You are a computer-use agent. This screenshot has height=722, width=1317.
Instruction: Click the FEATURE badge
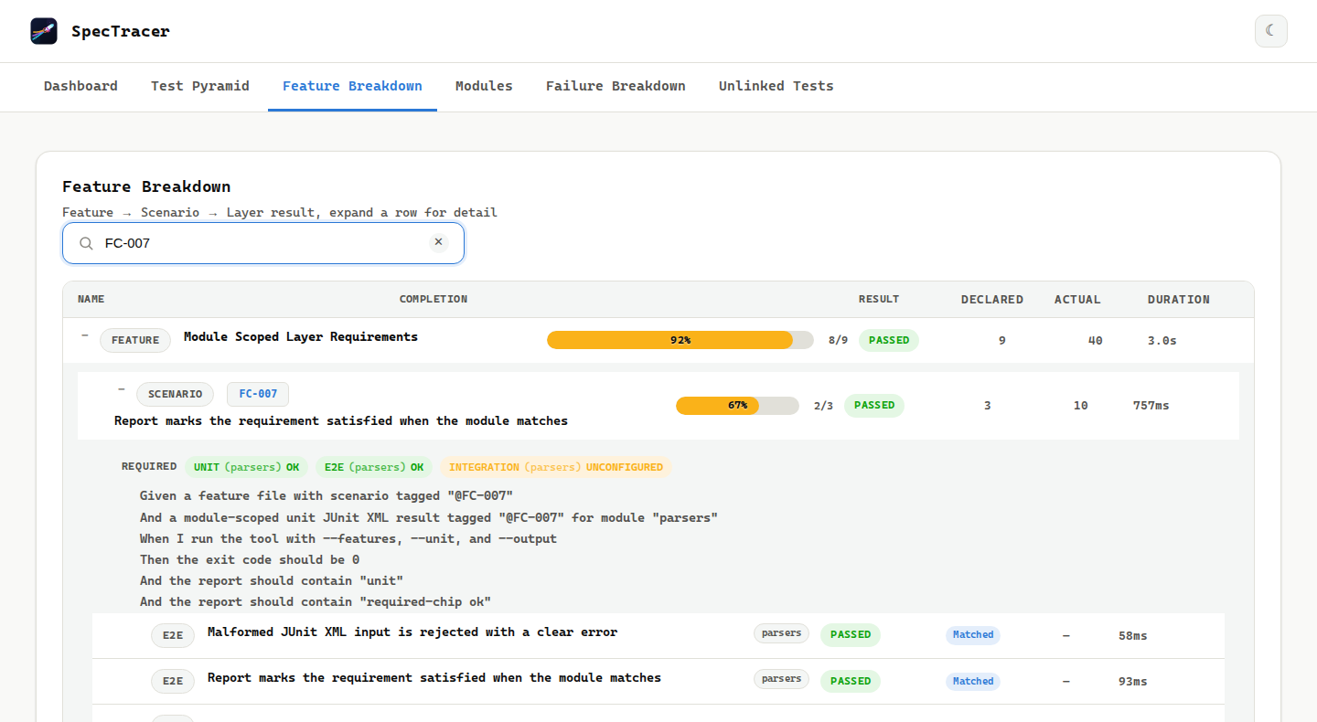pyautogui.click(x=135, y=340)
